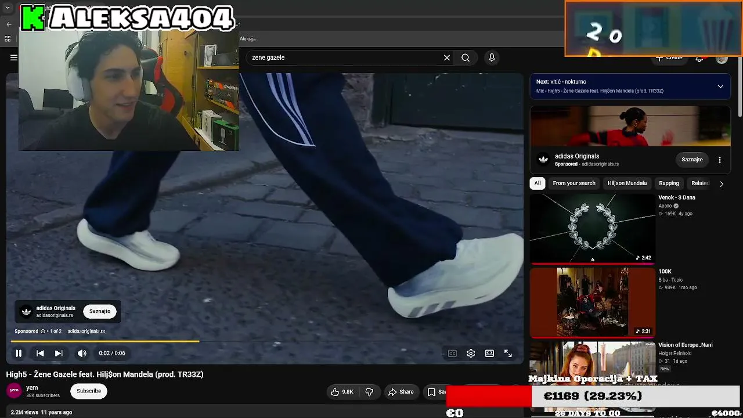Open the 100K video thumbnail
The height and width of the screenshot is (418, 743).
[593, 302]
